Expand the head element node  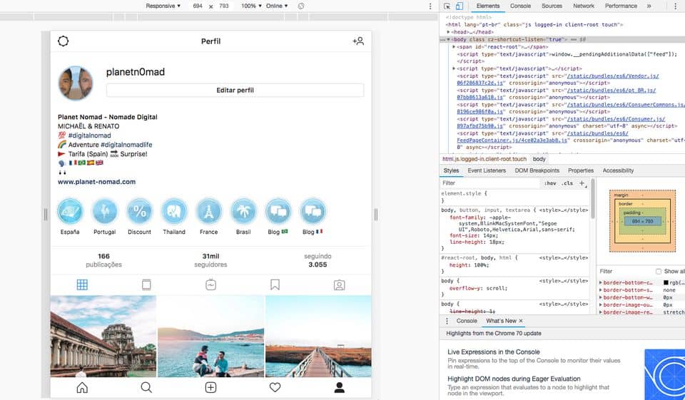(x=448, y=32)
